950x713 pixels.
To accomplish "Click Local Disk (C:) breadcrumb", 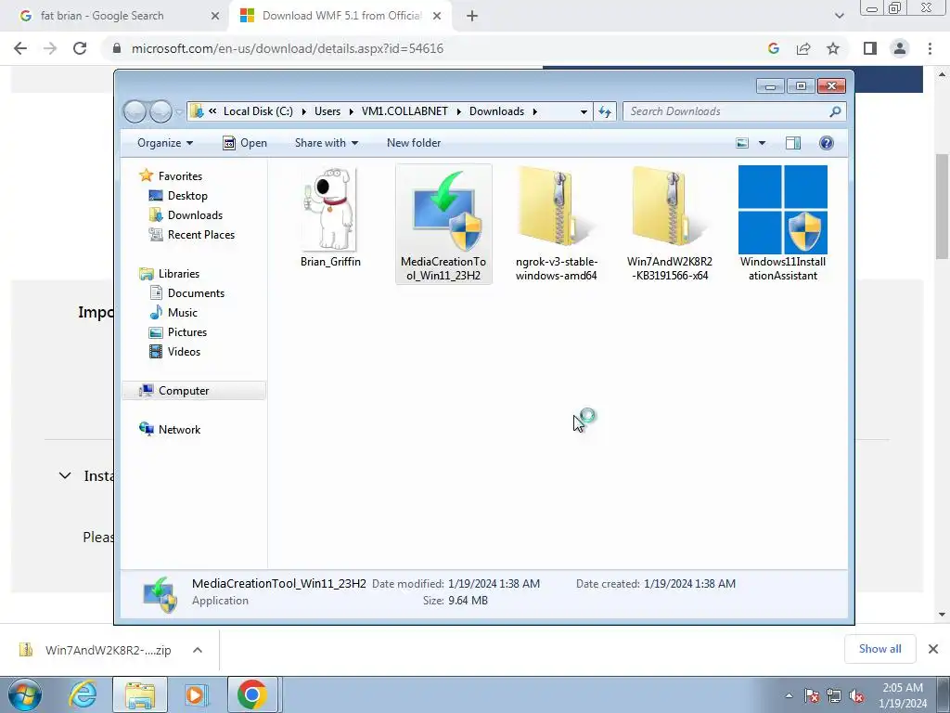I will (258, 111).
